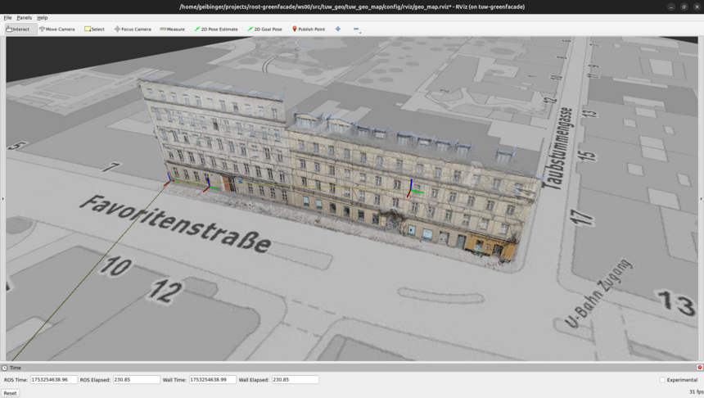Open the File menu

pos(7,17)
